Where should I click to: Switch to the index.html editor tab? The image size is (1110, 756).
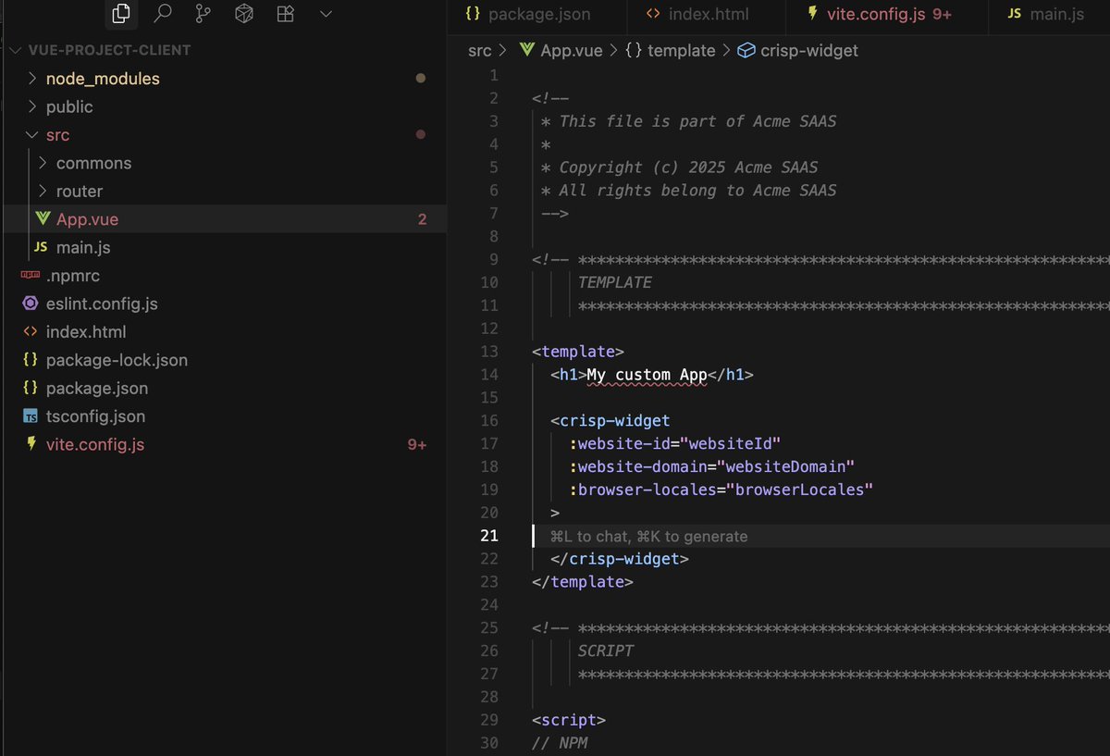[706, 14]
